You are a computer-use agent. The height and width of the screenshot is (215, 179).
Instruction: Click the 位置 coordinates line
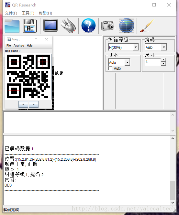50,159
